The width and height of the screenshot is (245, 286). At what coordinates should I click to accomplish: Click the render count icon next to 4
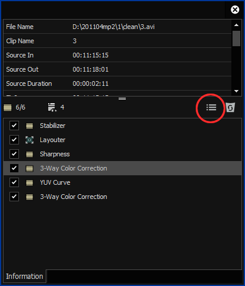[x=52, y=107]
